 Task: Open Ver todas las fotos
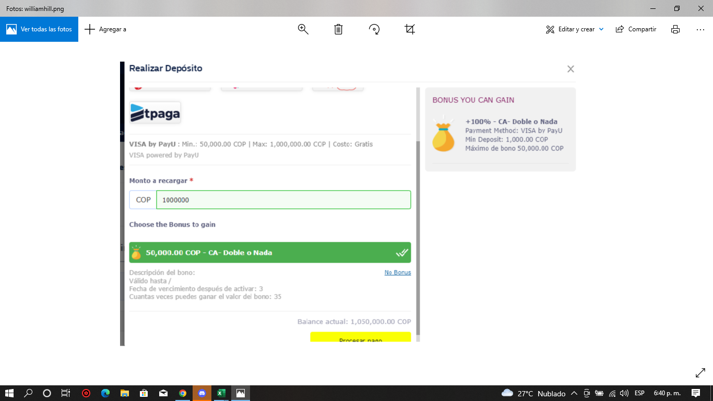pyautogui.click(x=39, y=29)
